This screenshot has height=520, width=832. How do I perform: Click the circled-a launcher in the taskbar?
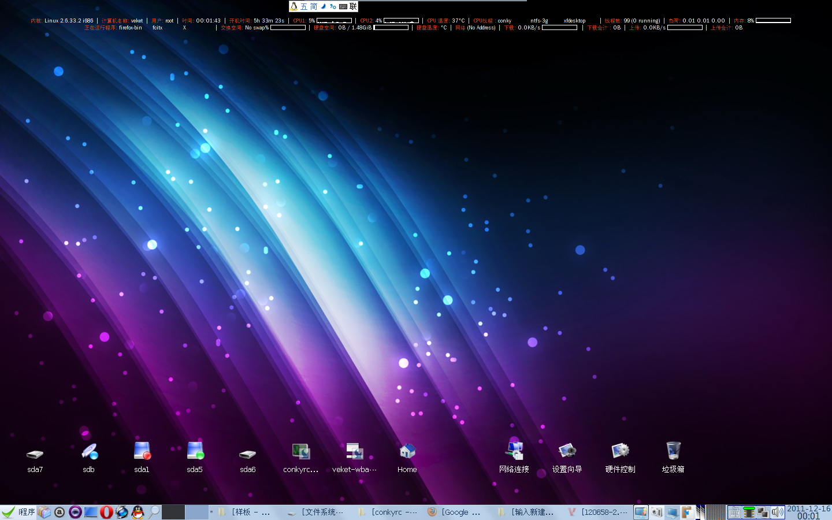click(x=60, y=512)
